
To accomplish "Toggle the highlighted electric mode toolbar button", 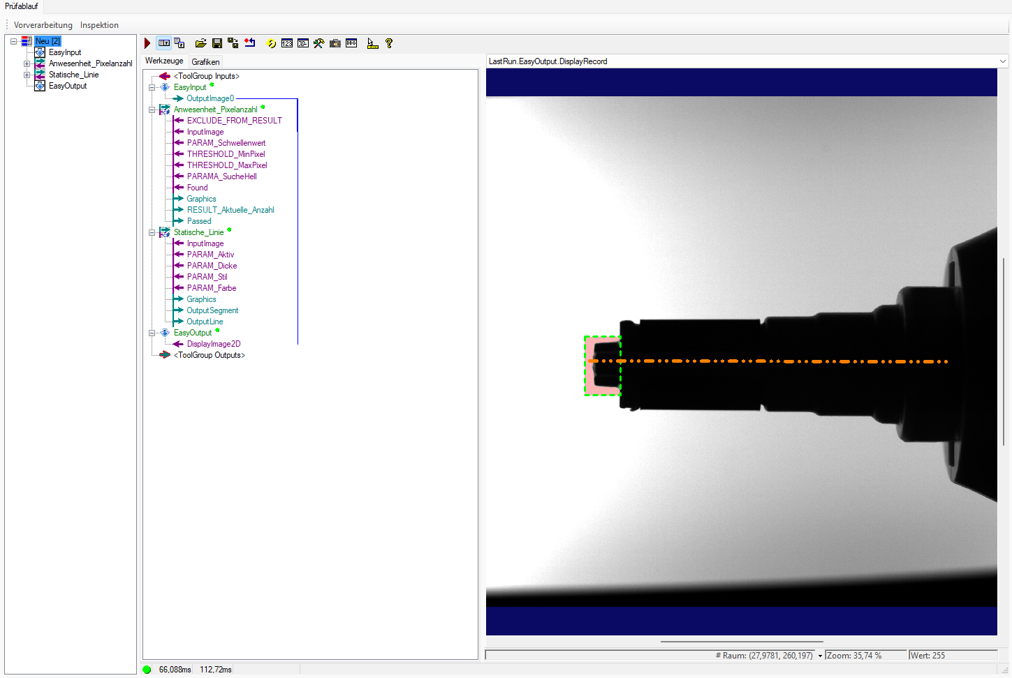I will point(164,43).
